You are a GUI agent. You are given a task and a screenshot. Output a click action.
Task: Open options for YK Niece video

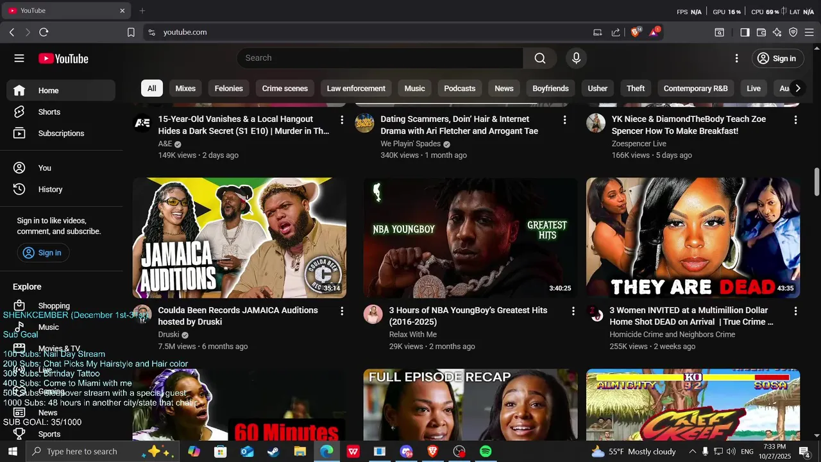(x=795, y=120)
